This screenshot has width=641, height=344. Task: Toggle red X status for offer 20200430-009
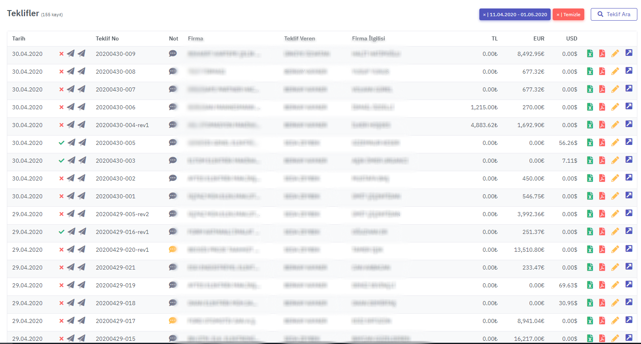(x=62, y=54)
